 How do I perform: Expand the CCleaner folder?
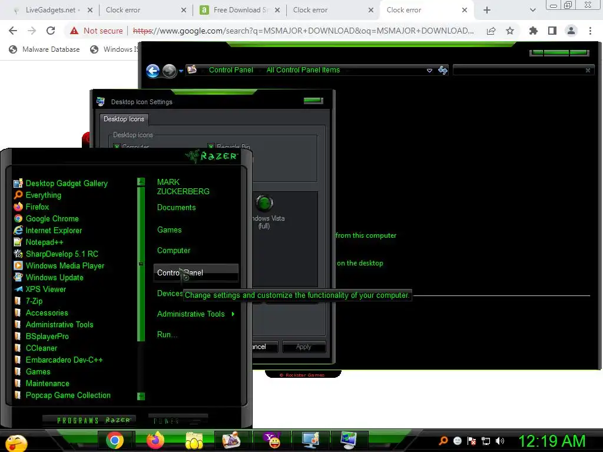tap(35, 348)
